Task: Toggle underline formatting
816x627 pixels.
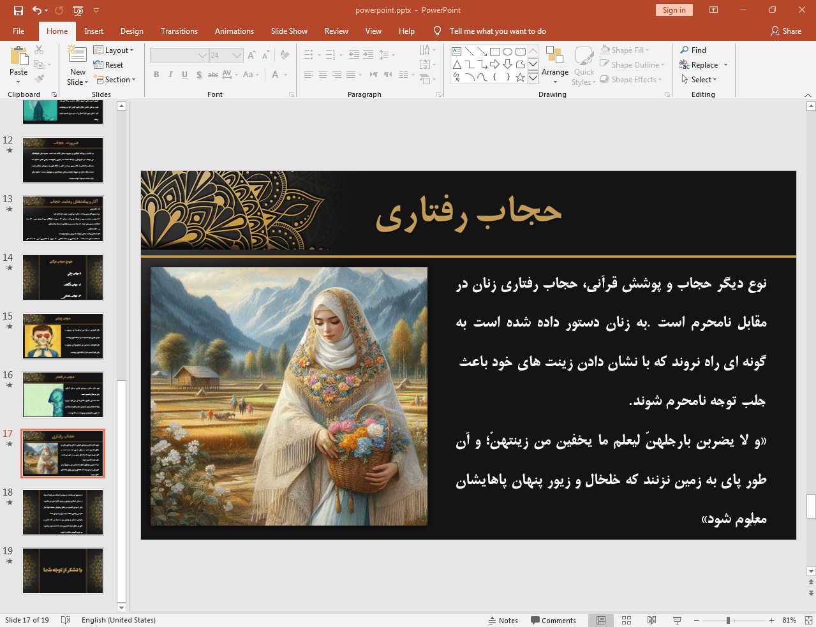Action: point(184,75)
